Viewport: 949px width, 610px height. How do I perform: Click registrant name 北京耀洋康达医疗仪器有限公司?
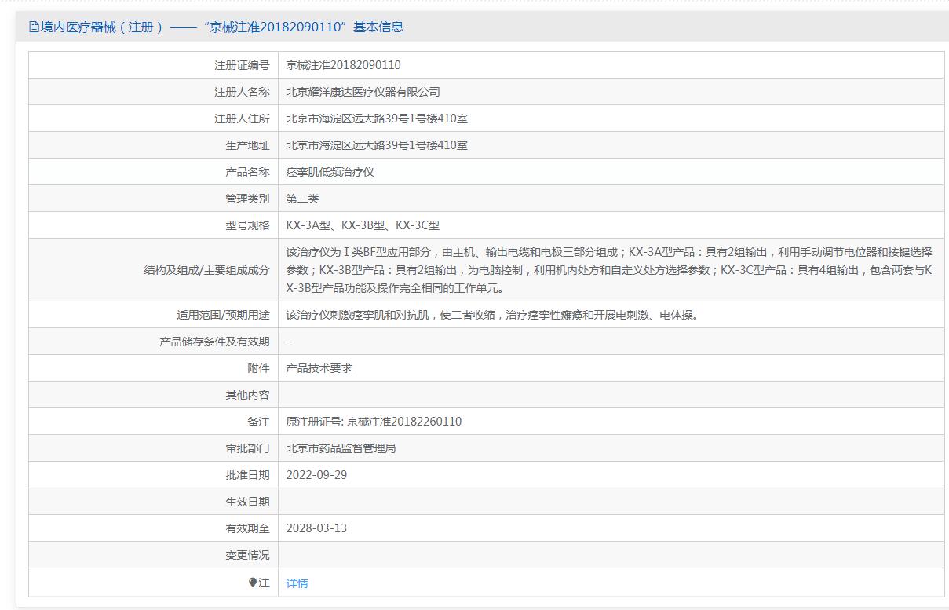[363, 92]
